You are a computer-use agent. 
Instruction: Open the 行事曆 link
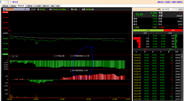(173, 2)
